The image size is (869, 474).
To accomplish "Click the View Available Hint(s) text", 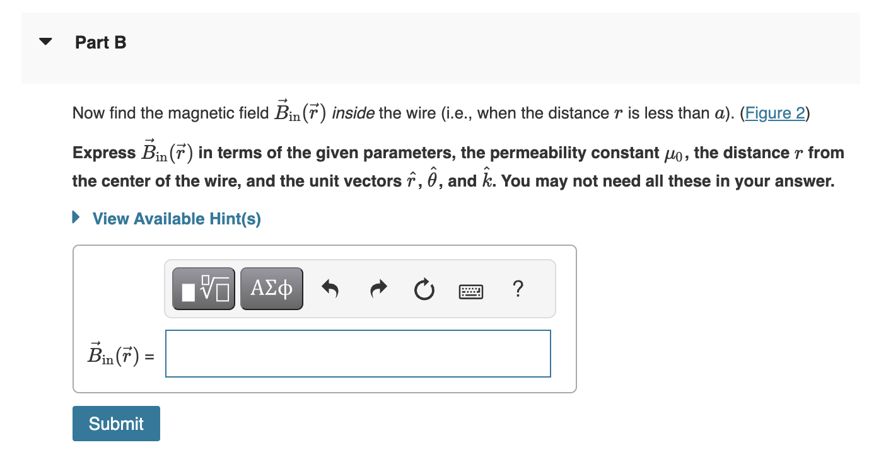I will 176,219.
